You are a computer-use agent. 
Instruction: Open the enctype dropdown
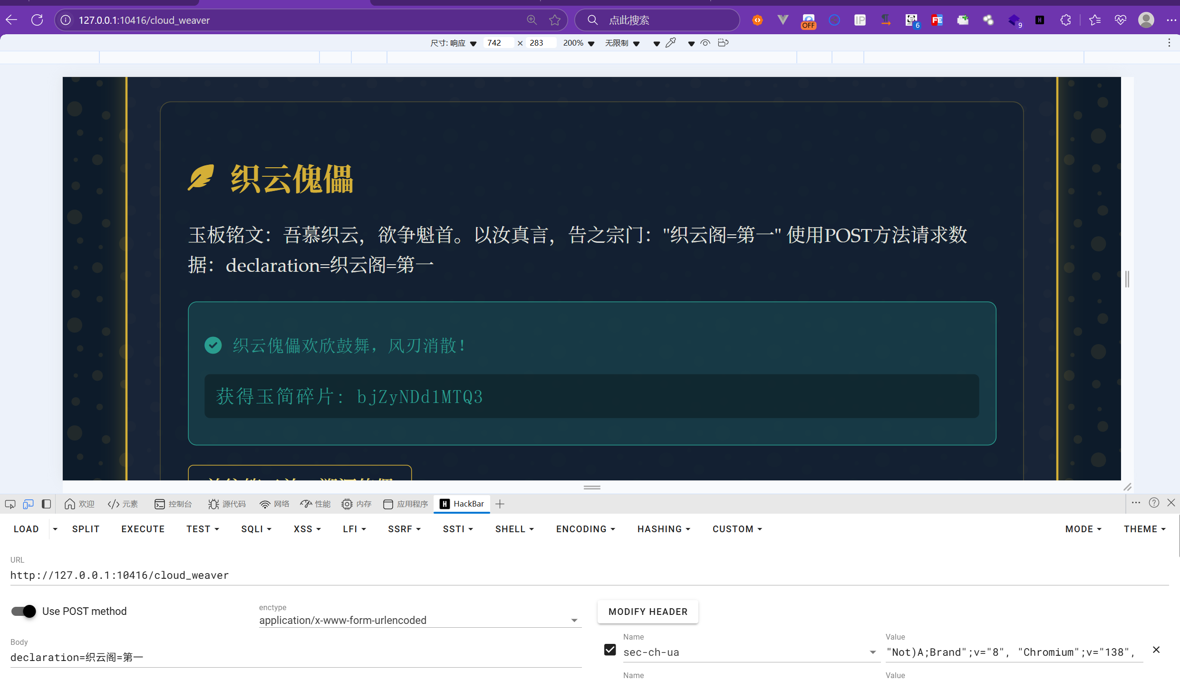coord(420,620)
